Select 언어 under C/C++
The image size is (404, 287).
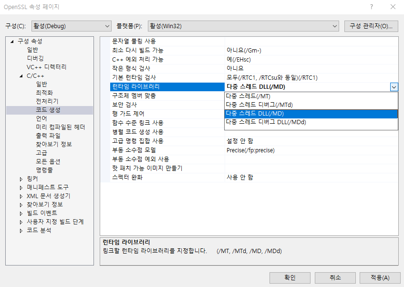pos(41,118)
